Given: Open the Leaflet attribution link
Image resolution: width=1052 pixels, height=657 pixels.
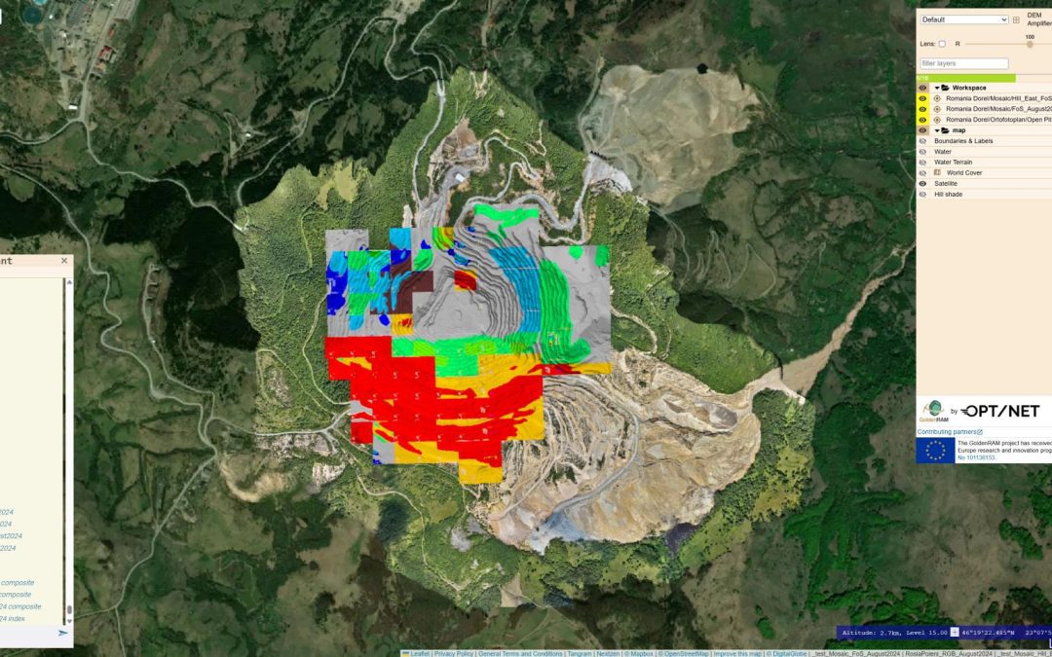Looking at the screenshot, I should point(419,653).
